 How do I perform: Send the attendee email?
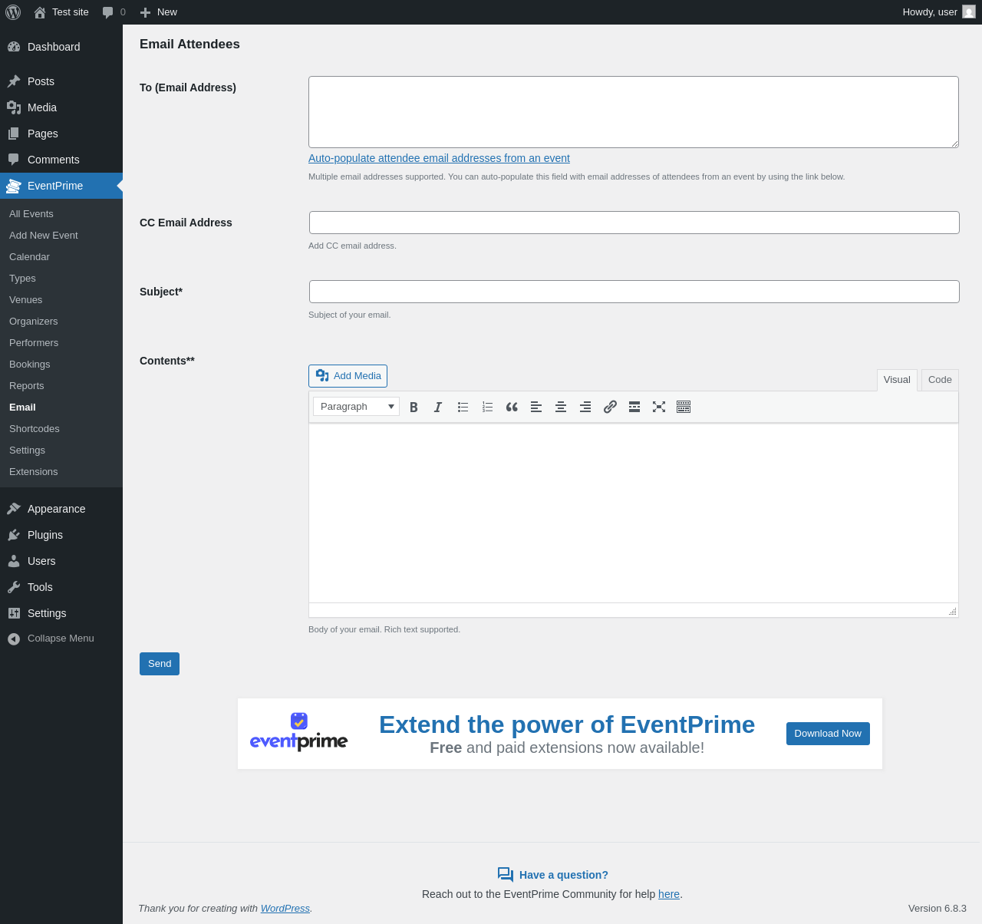coord(160,664)
